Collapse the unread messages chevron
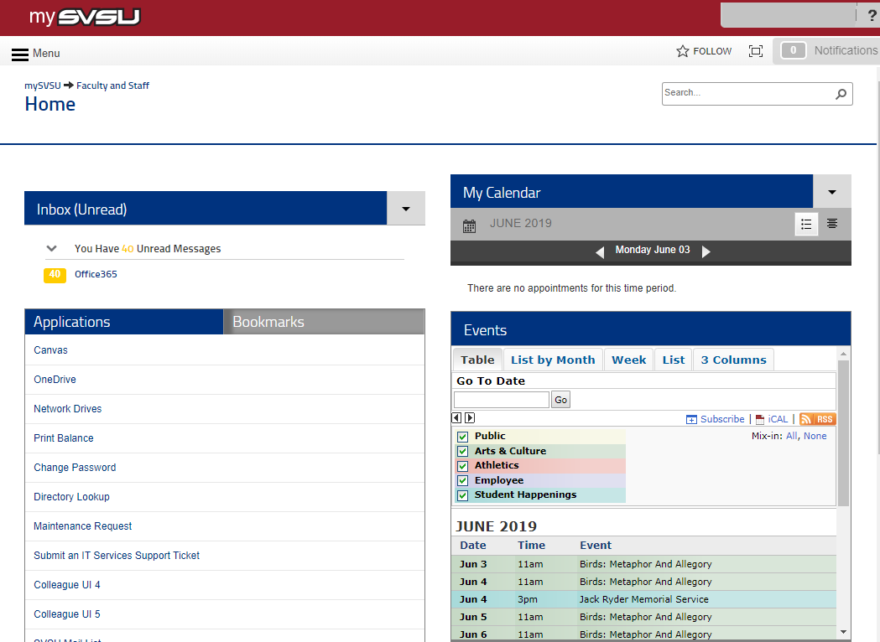Screen dimensions: 880x642 [52, 249]
